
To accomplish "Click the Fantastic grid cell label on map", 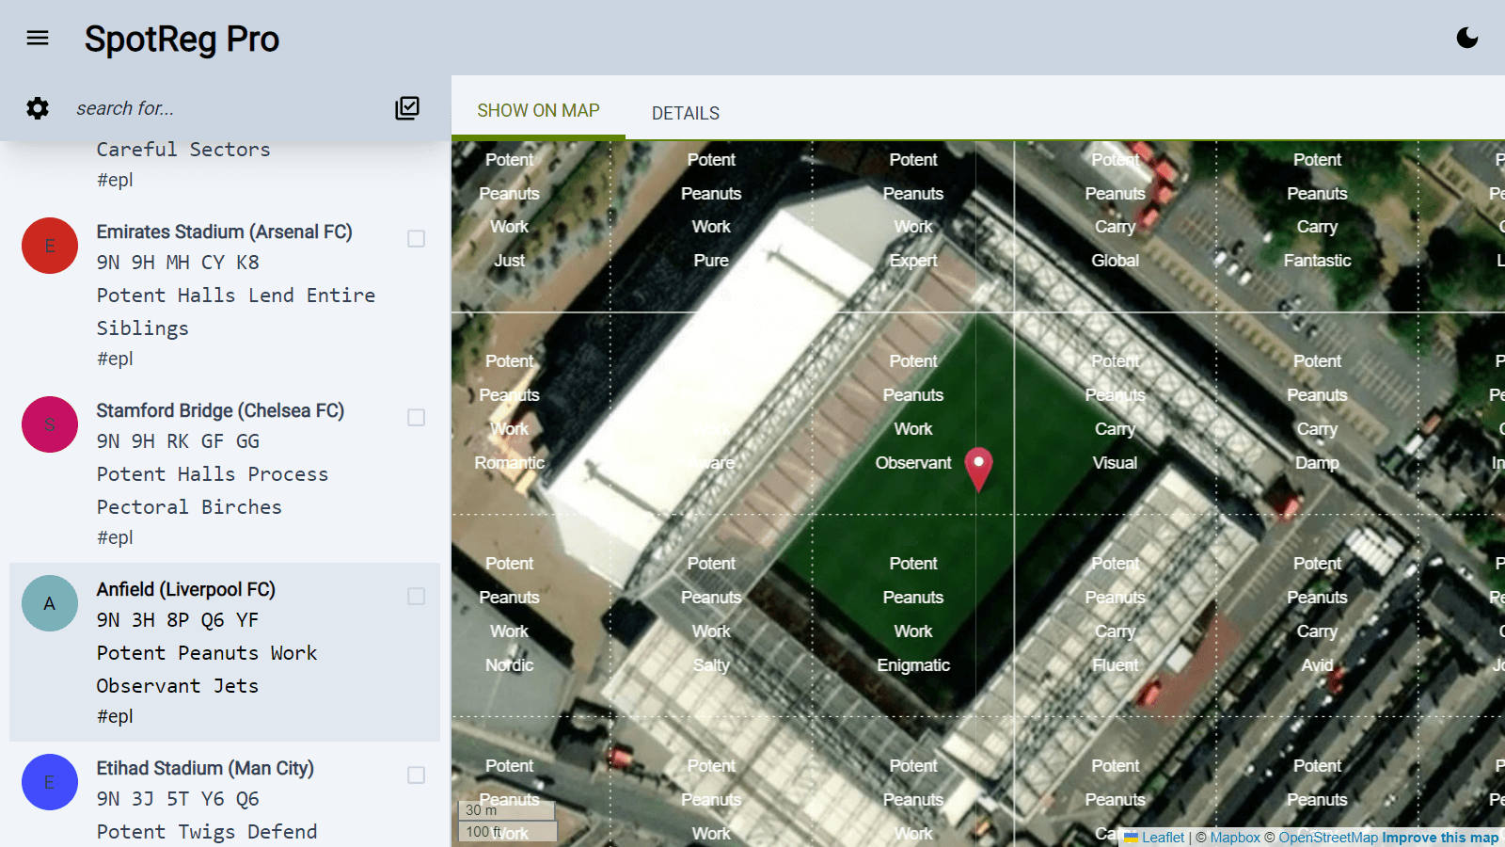I will [1317, 261].
